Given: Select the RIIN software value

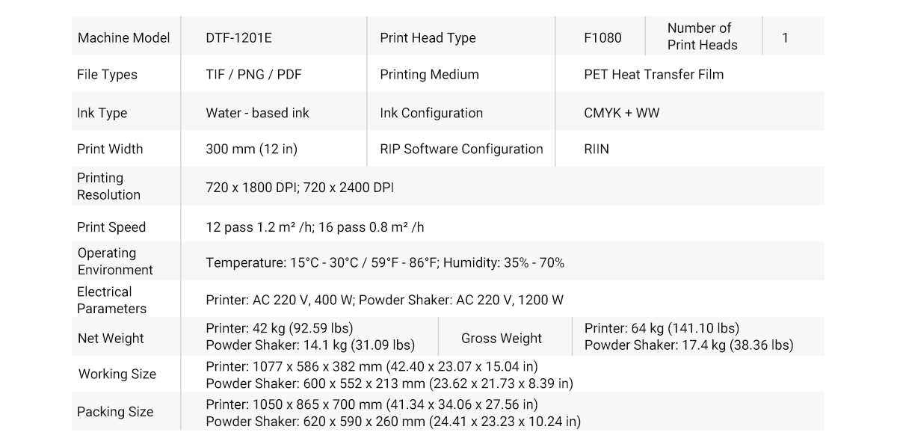Looking at the screenshot, I should (597, 149).
